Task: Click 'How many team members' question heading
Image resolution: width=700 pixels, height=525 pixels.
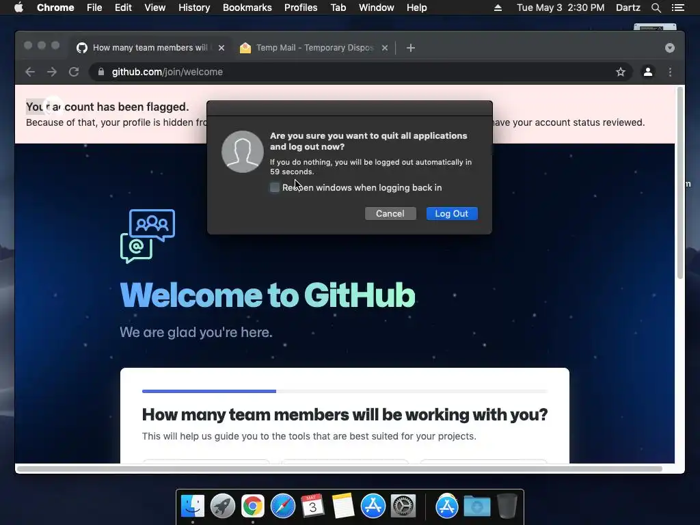Action: (x=345, y=414)
